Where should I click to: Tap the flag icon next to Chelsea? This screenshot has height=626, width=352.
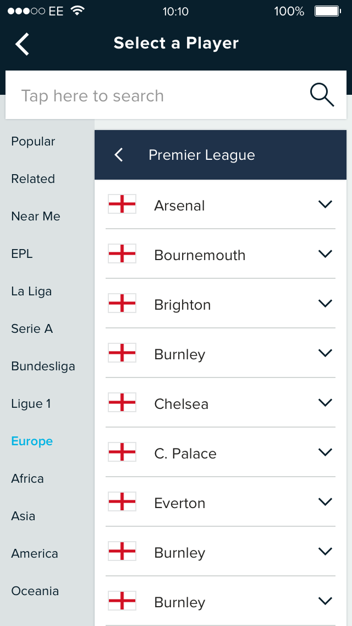coord(122,403)
